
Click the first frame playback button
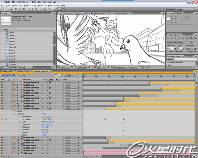[x=168, y=38]
